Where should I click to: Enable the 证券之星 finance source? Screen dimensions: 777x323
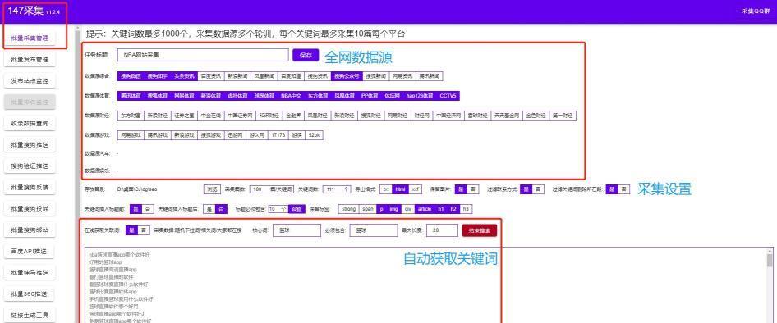pos(184,116)
